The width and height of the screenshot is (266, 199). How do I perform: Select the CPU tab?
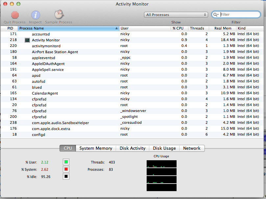click(x=68, y=148)
